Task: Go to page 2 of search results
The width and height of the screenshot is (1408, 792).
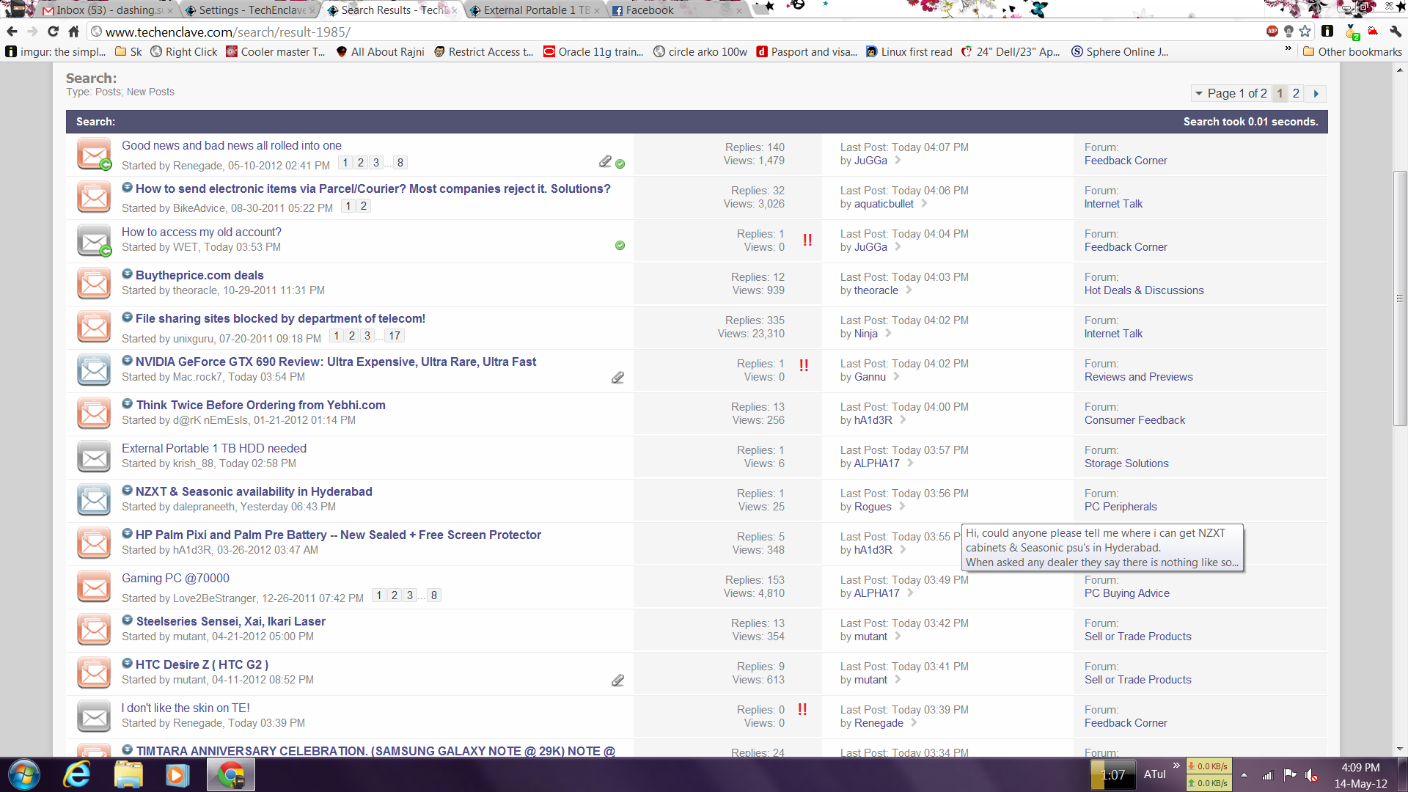Action: coord(1296,94)
